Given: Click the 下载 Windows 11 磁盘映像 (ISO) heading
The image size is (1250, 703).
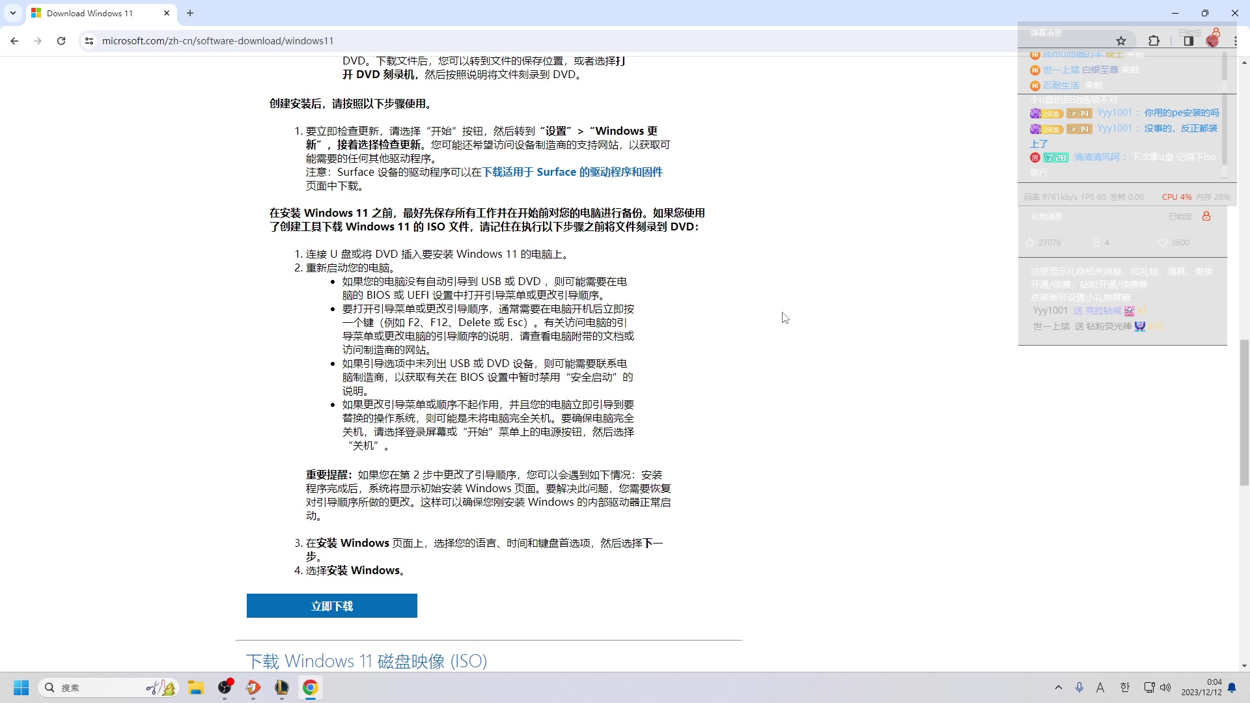Looking at the screenshot, I should pos(367,661).
